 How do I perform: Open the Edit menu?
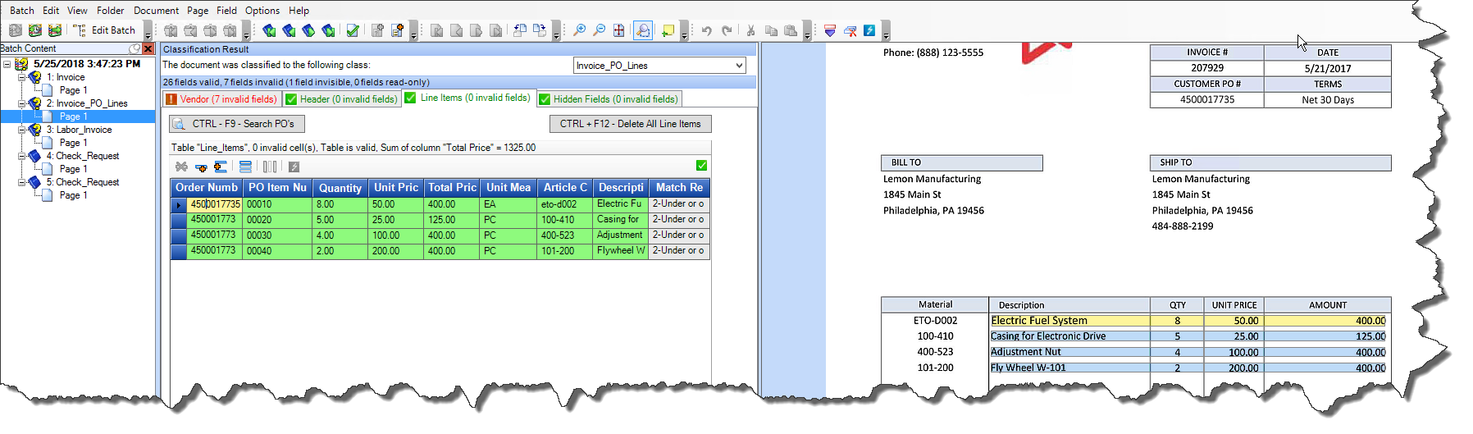(51, 11)
